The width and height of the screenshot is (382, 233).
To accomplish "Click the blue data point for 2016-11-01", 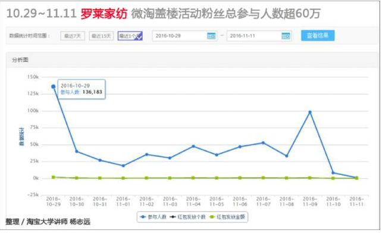I will pos(123,166).
